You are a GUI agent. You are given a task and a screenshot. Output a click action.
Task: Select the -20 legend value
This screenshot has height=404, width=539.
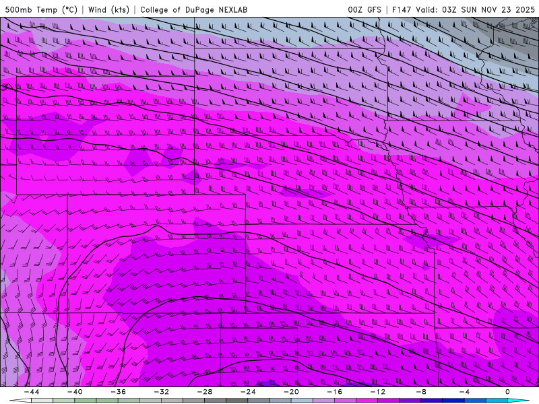(292, 392)
